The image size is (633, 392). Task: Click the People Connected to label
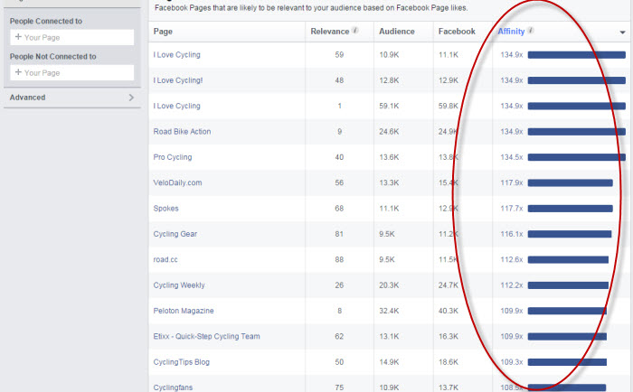tap(45, 22)
